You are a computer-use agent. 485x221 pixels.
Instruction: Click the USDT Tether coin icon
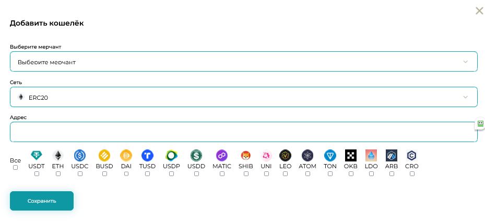point(37,155)
